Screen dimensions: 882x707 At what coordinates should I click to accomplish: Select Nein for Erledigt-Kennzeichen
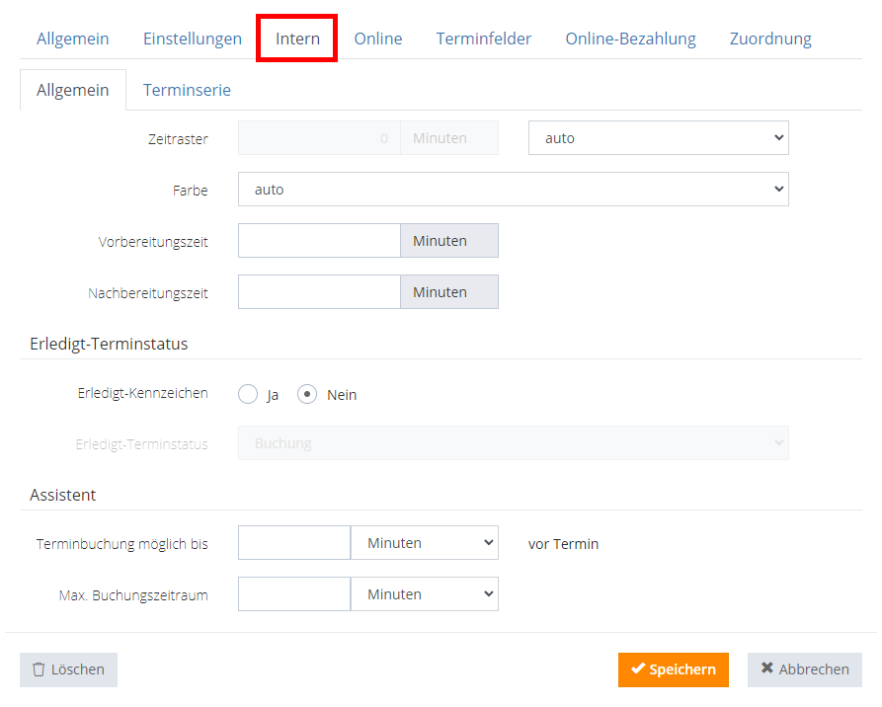point(307,394)
